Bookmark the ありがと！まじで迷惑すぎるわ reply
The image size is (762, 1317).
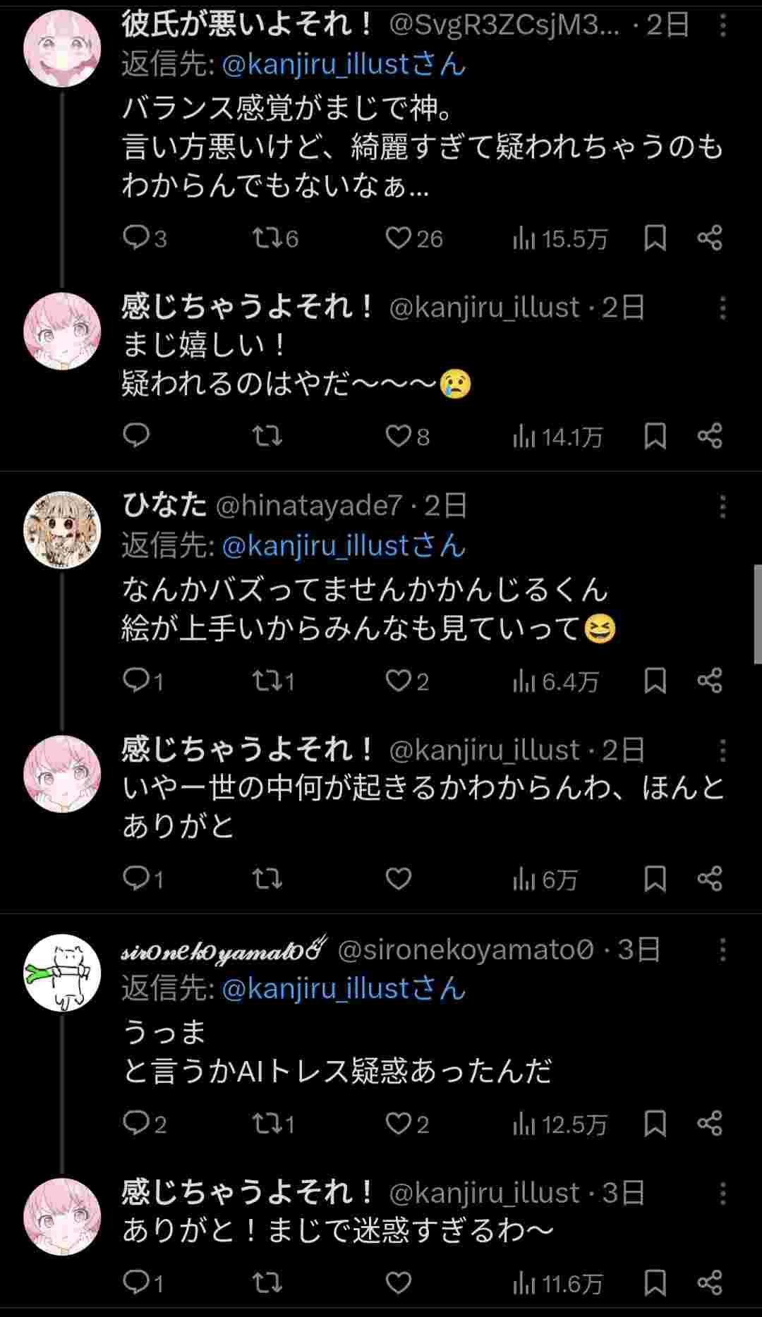pos(655,1282)
